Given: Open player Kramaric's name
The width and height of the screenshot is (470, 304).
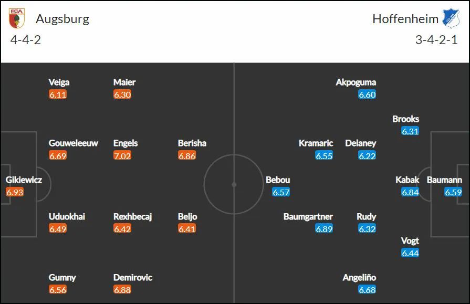Looking at the screenshot, I should tap(316, 143).
